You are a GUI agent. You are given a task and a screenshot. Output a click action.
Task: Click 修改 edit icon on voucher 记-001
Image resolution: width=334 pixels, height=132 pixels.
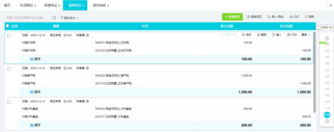pos(243,35)
